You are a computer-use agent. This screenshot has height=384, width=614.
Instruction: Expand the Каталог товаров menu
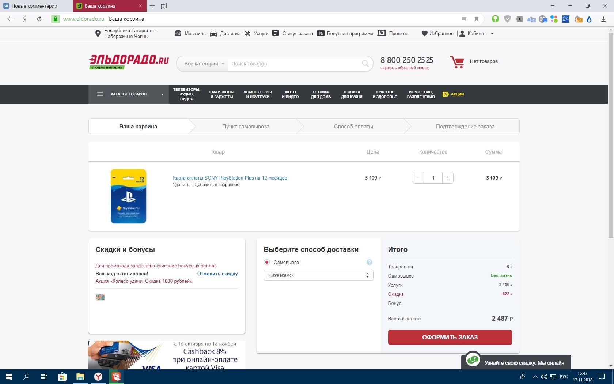(129, 94)
